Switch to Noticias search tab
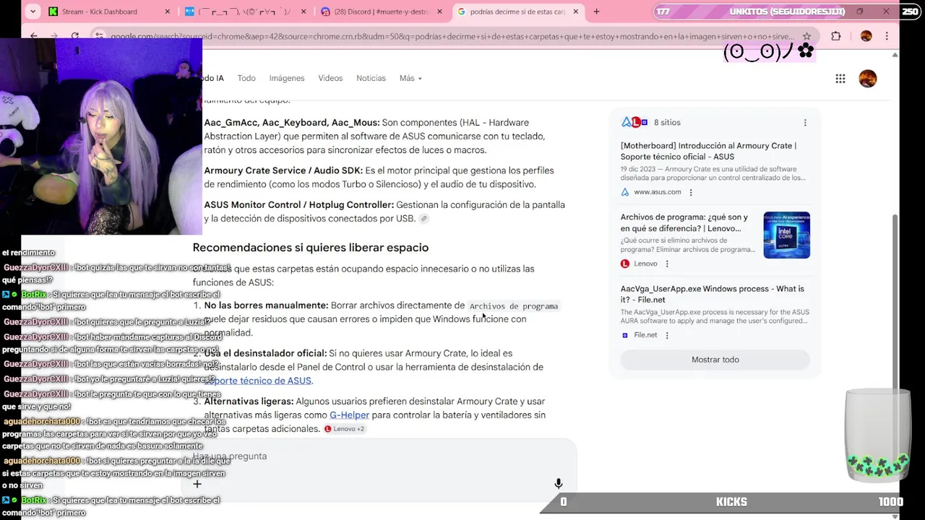Viewport: 925px width, 520px height. click(371, 78)
